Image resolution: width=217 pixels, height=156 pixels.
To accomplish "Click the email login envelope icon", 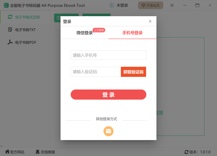I will (x=108, y=131).
